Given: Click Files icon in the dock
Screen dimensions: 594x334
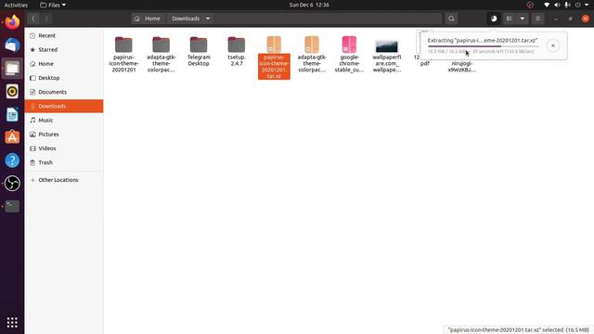Looking at the screenshot, I should pyautogui.click(x=12, y=69).
